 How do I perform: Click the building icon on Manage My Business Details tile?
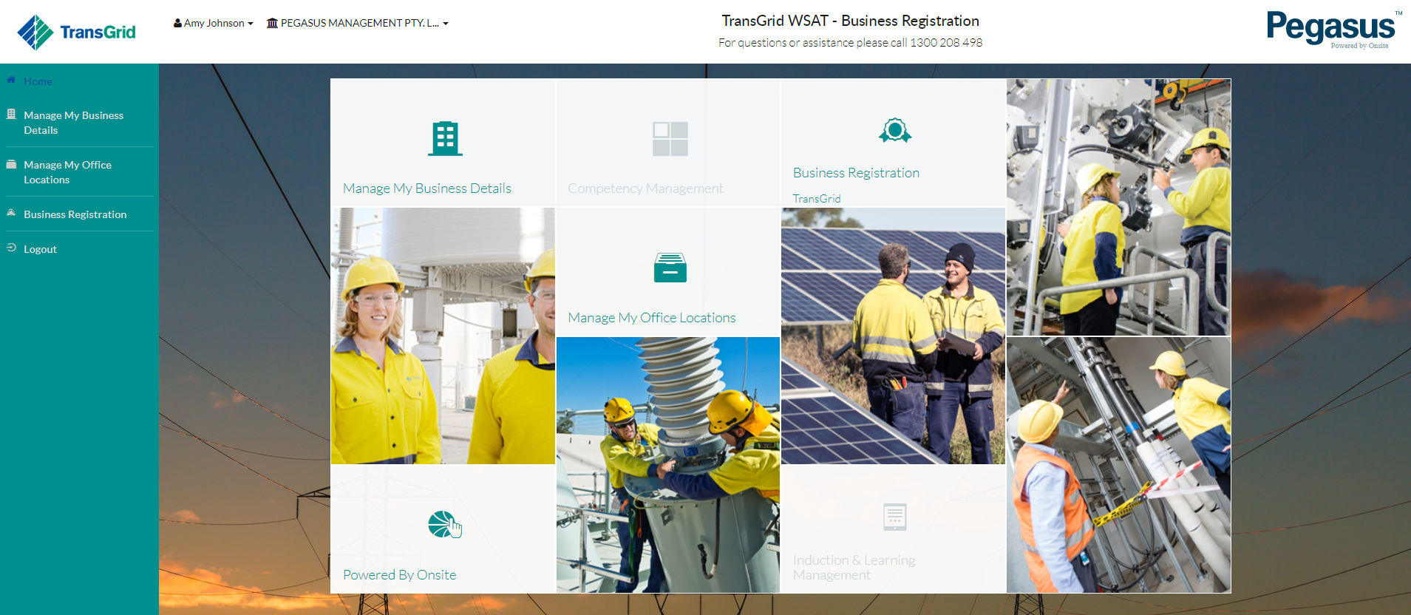(445, 138)
